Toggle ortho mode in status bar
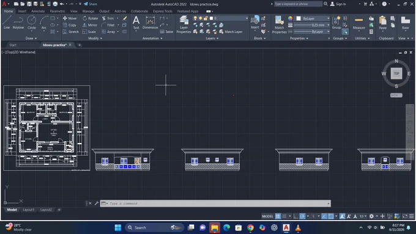416x234 pixels. (295, 216)
